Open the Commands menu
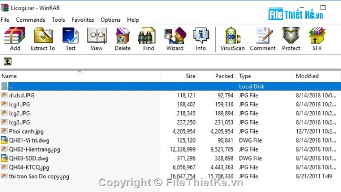 click(x=30, y=20)
